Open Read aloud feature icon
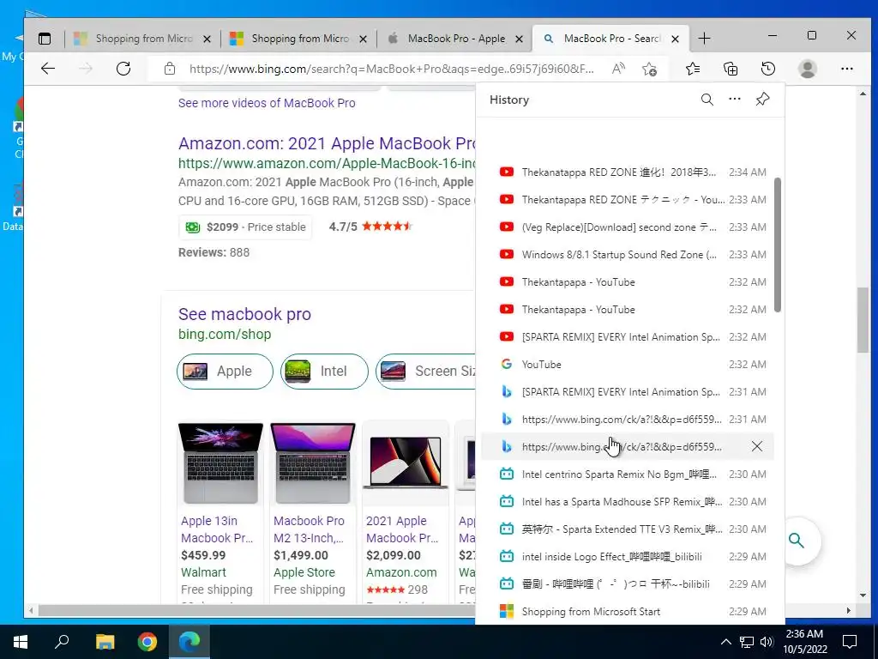Viewport: 878px width, 659px height. click(x=618, y=69)
